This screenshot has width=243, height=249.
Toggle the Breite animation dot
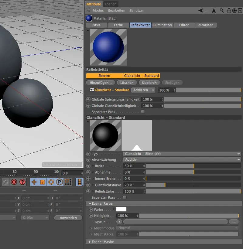[x=88, y=166]
